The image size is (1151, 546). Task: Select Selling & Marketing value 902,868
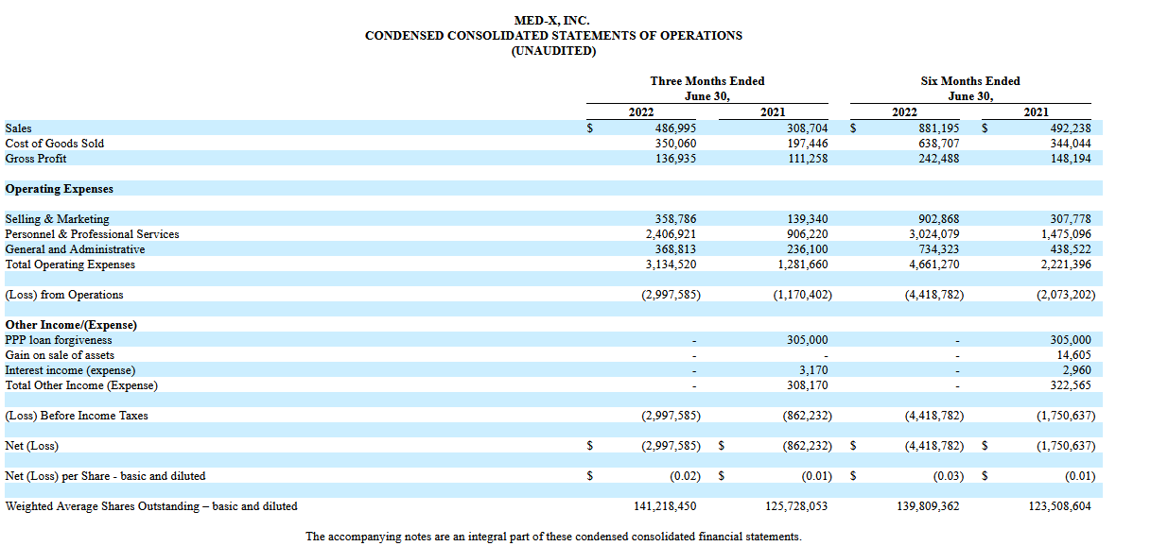coord(938,219)
